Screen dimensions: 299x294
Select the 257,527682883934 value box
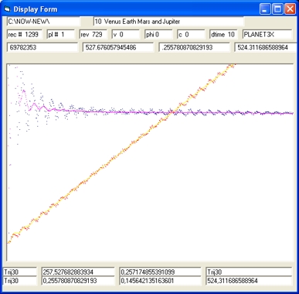tap(78, 272)
